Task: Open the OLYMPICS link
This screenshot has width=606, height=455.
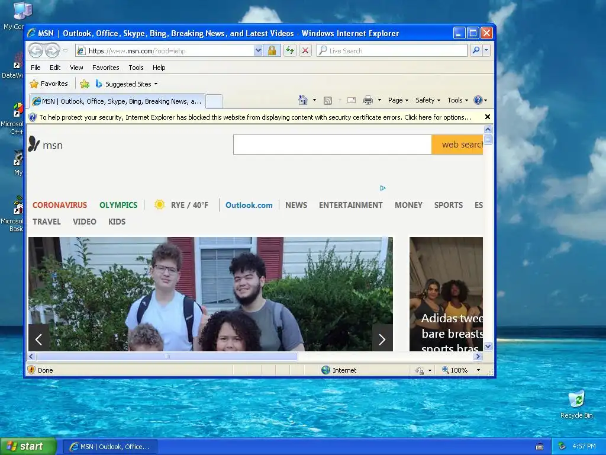Action: click(x=118, y=205)
